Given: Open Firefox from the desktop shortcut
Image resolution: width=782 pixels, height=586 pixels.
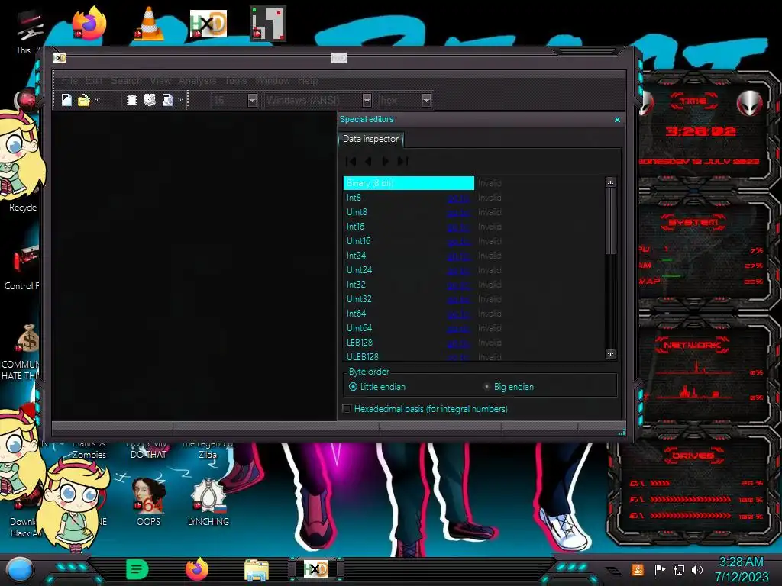Looking at the screenshot, I should 89,23.
